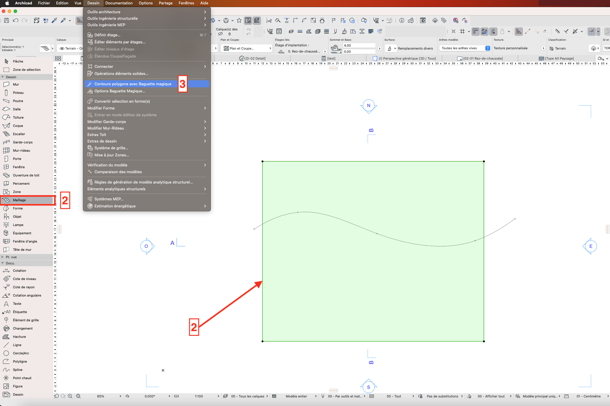Expand Texture personnalisée arrow
This screenshot has height=406, width=610.
pyautogui.click(x=543, y=48)
